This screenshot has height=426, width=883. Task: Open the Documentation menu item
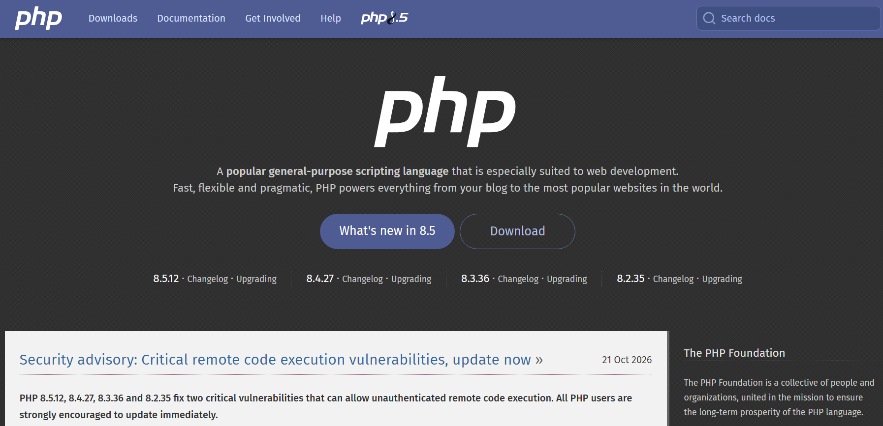point(191,18)
